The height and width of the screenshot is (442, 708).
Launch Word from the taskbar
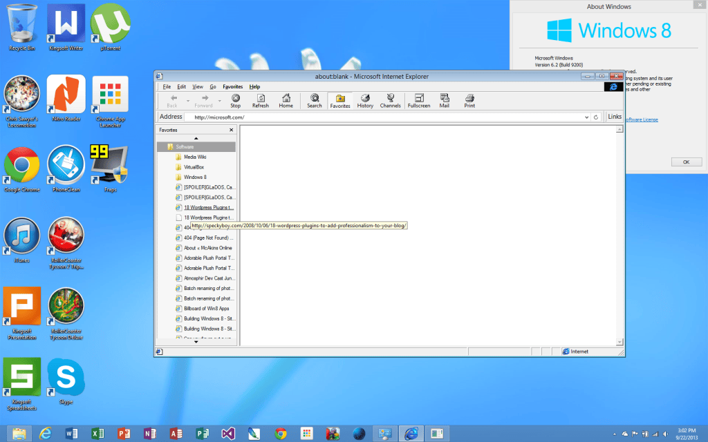pyautogui.click(x=71, y=434)
